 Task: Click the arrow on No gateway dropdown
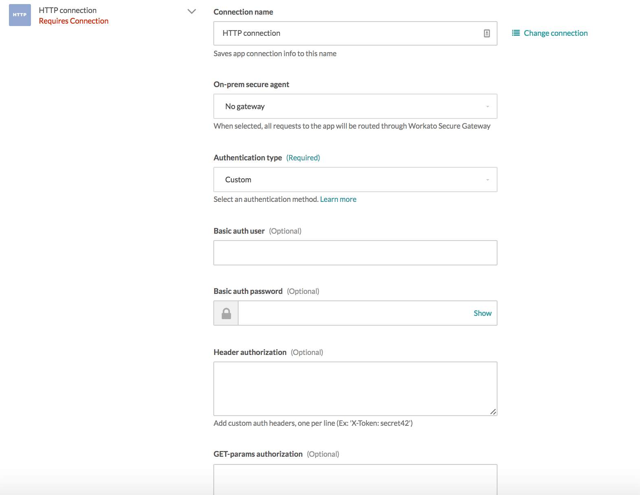click(487, 106)
